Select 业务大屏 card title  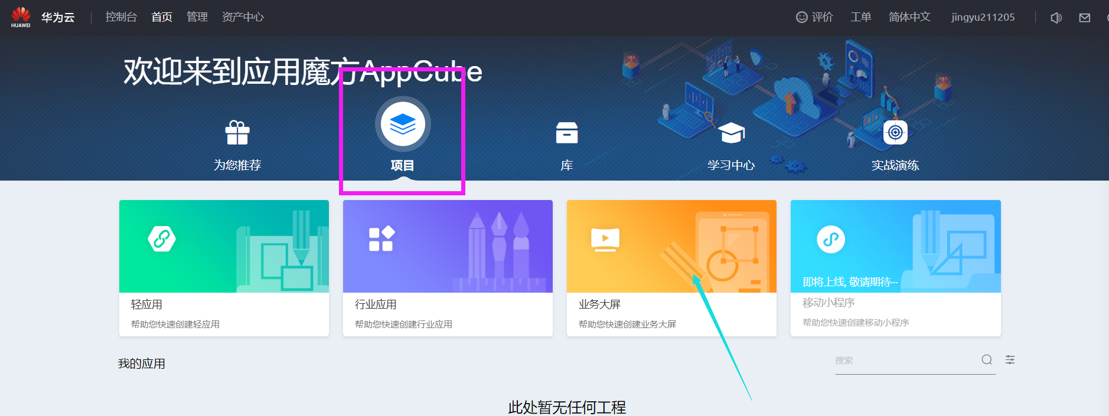click(599, 304)
